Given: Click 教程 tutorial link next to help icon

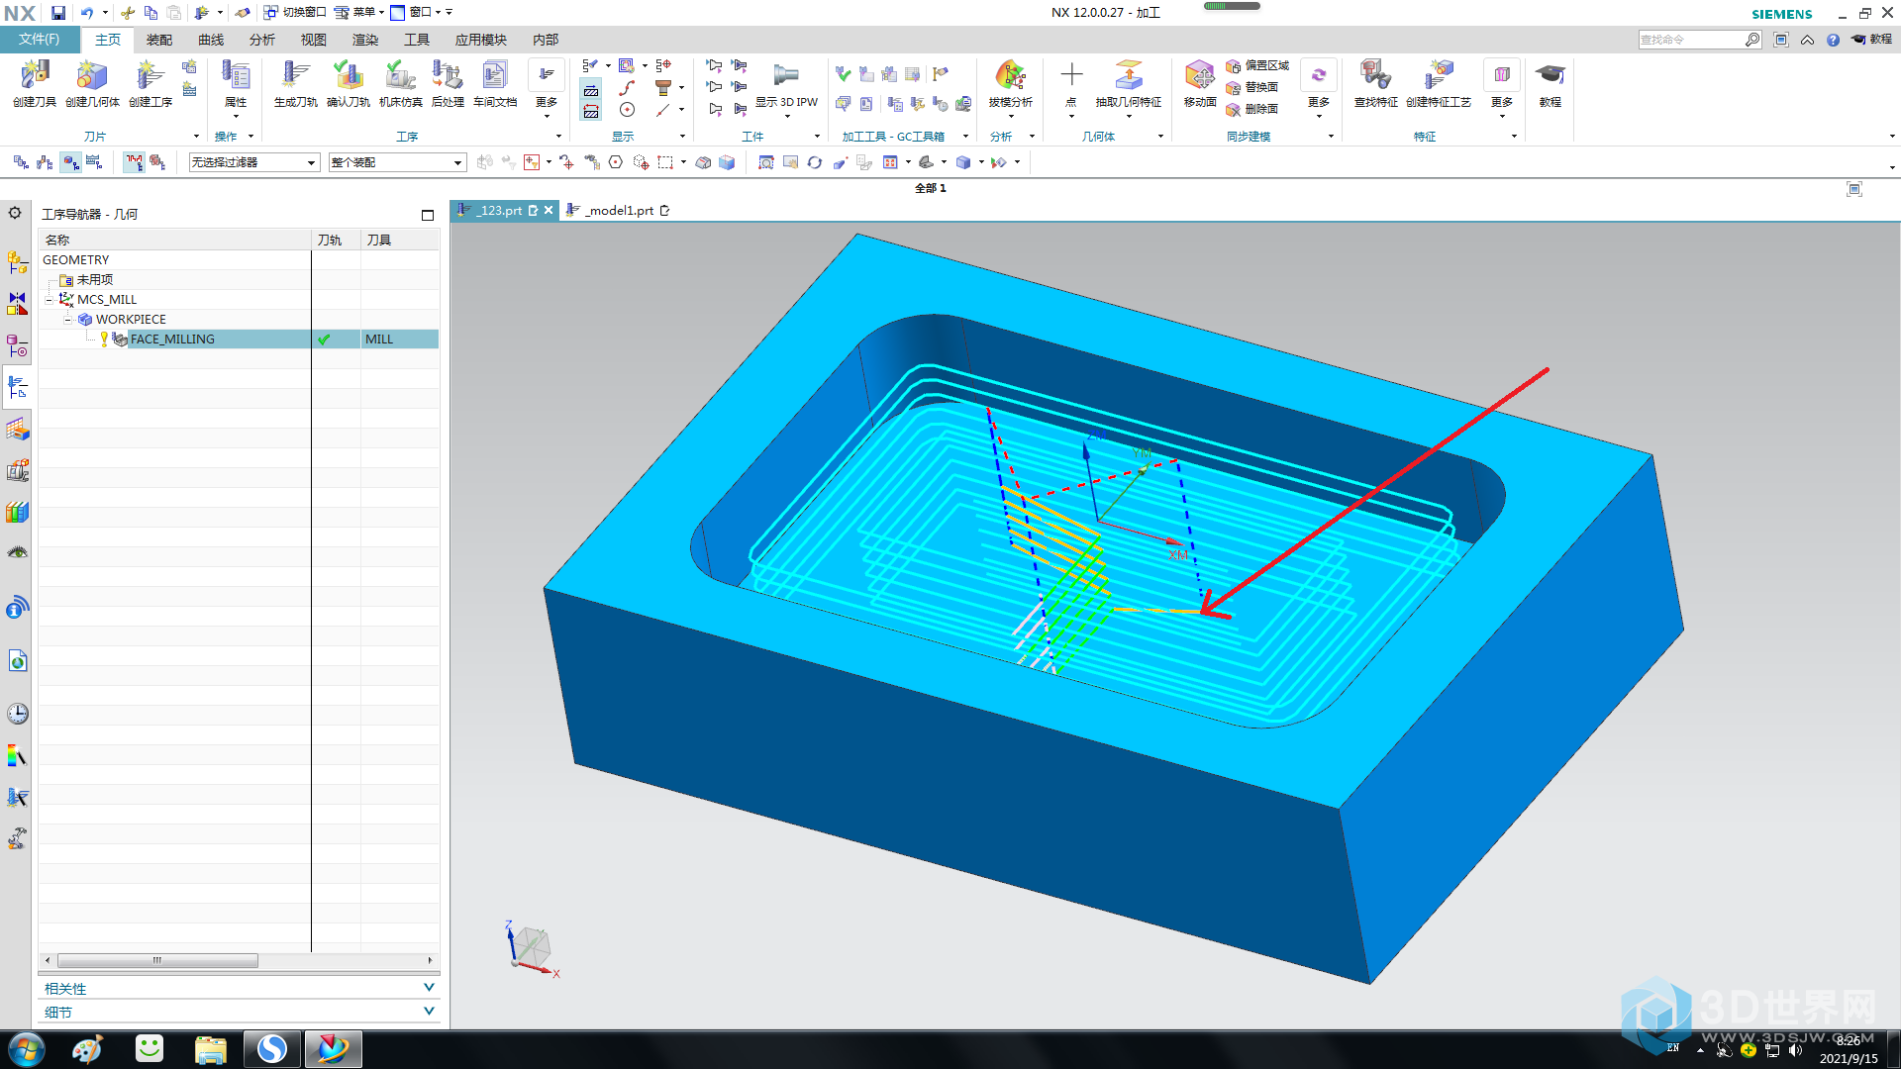Looking at the screenshot, I should click(x=1871, y=40).
